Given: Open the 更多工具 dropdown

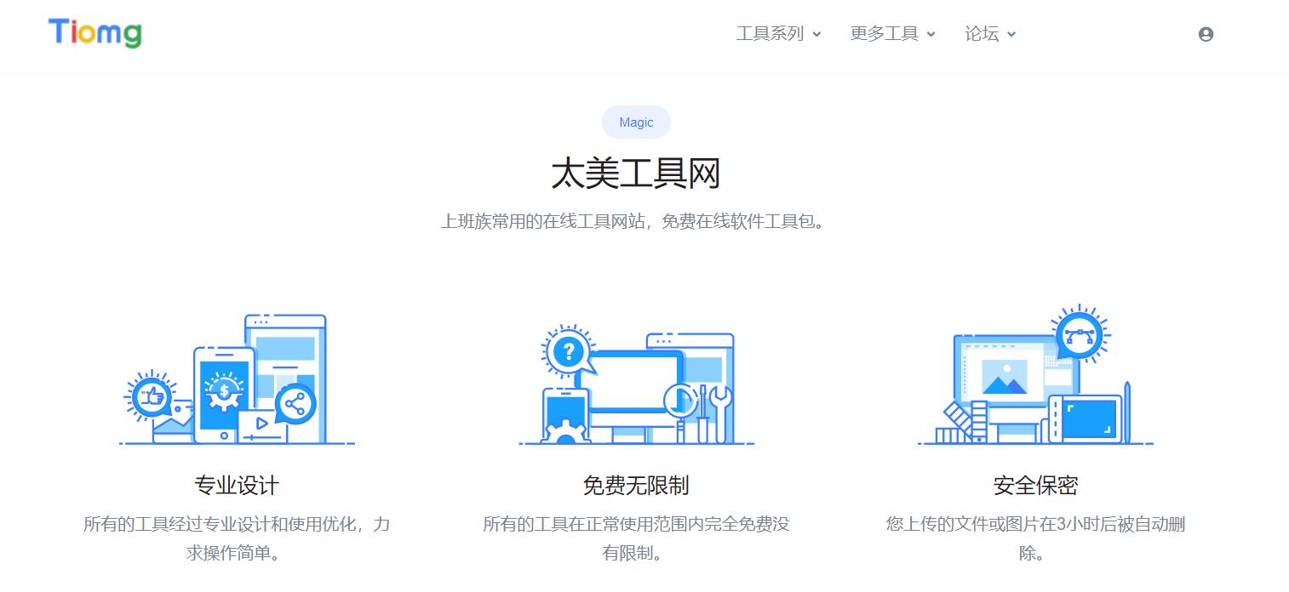Looking at the screenshot, I should [x=931, y=34].
